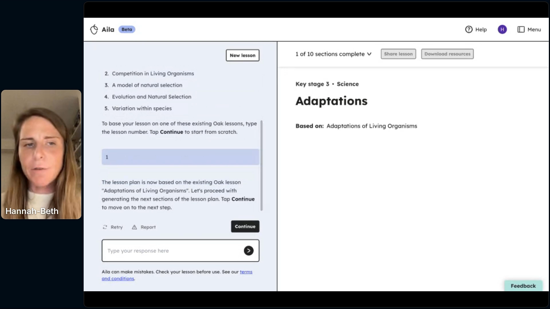Click the Beta badge next to Aila
This screenshot has height=309, width=550.
point(127,29)
